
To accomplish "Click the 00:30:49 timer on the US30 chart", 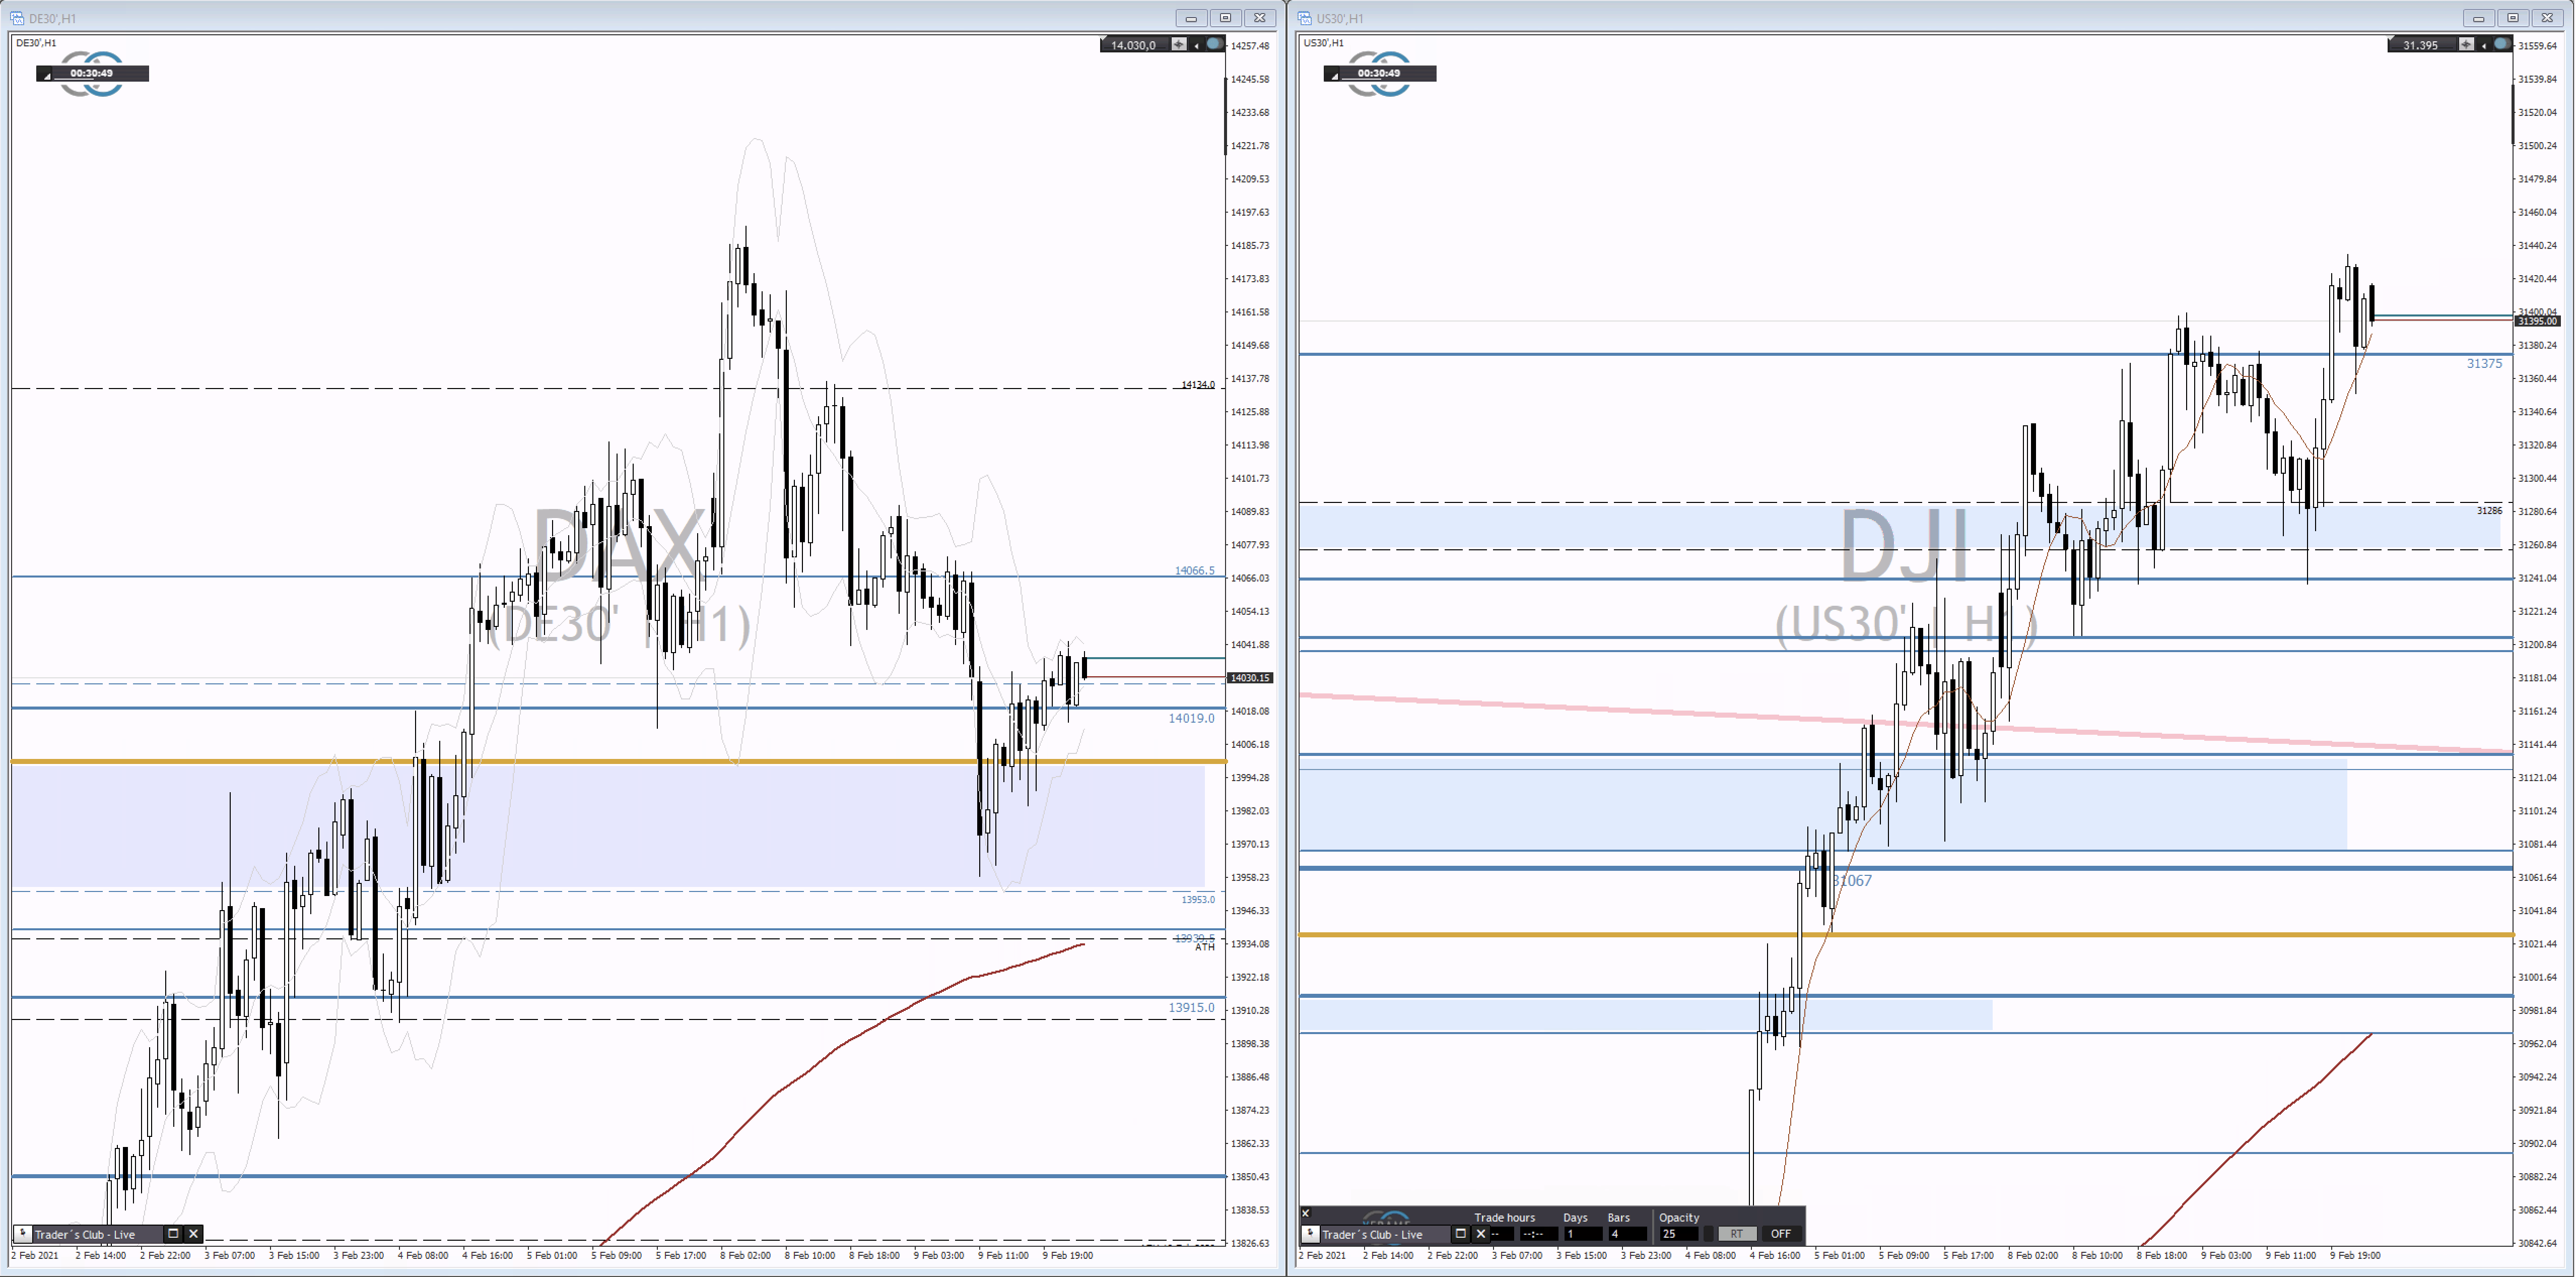I will coord(1379,73).
